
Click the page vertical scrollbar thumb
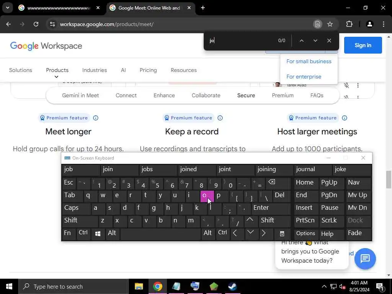pos(389,180)
